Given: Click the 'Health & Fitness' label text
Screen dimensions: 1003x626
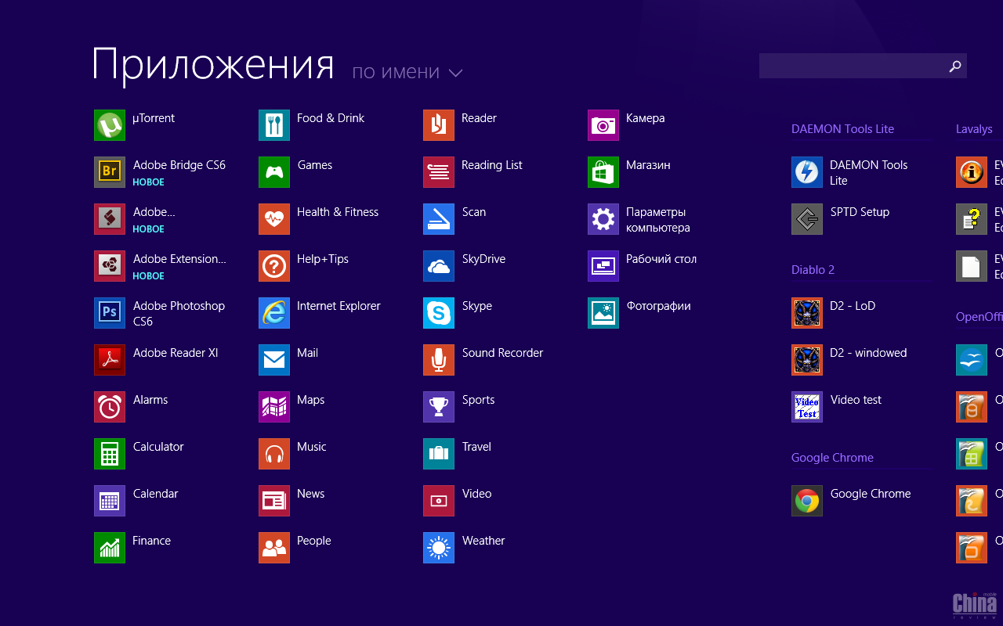Looking at the screenshot, I should pos(338,212).
